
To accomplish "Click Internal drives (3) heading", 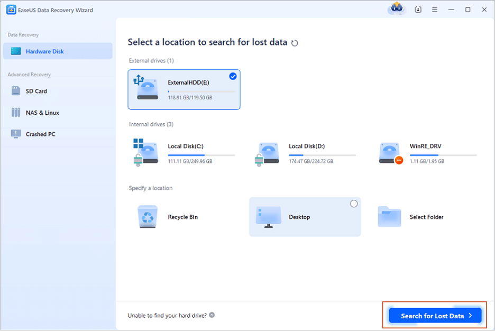I will (x=151, y=124).
